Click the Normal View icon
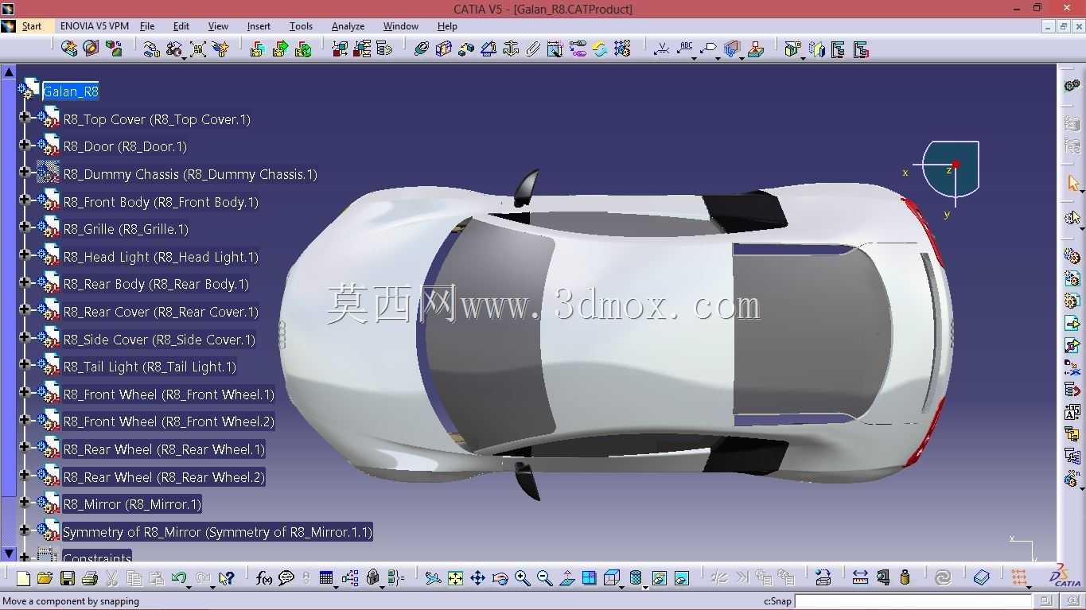 [x=566, y=578]
